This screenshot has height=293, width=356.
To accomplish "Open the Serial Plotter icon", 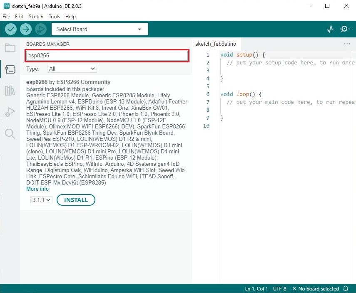I will 330,29.
